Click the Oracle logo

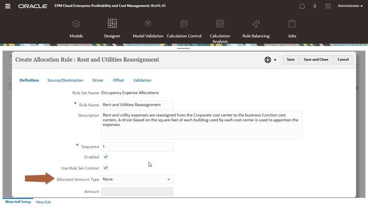click(33, 6)
